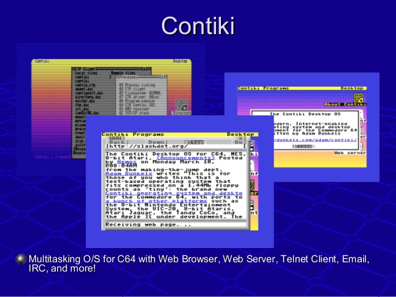Click the Go button in the browser
The width and height of the screenshot is (396, 297).
(x=238, y=142)
